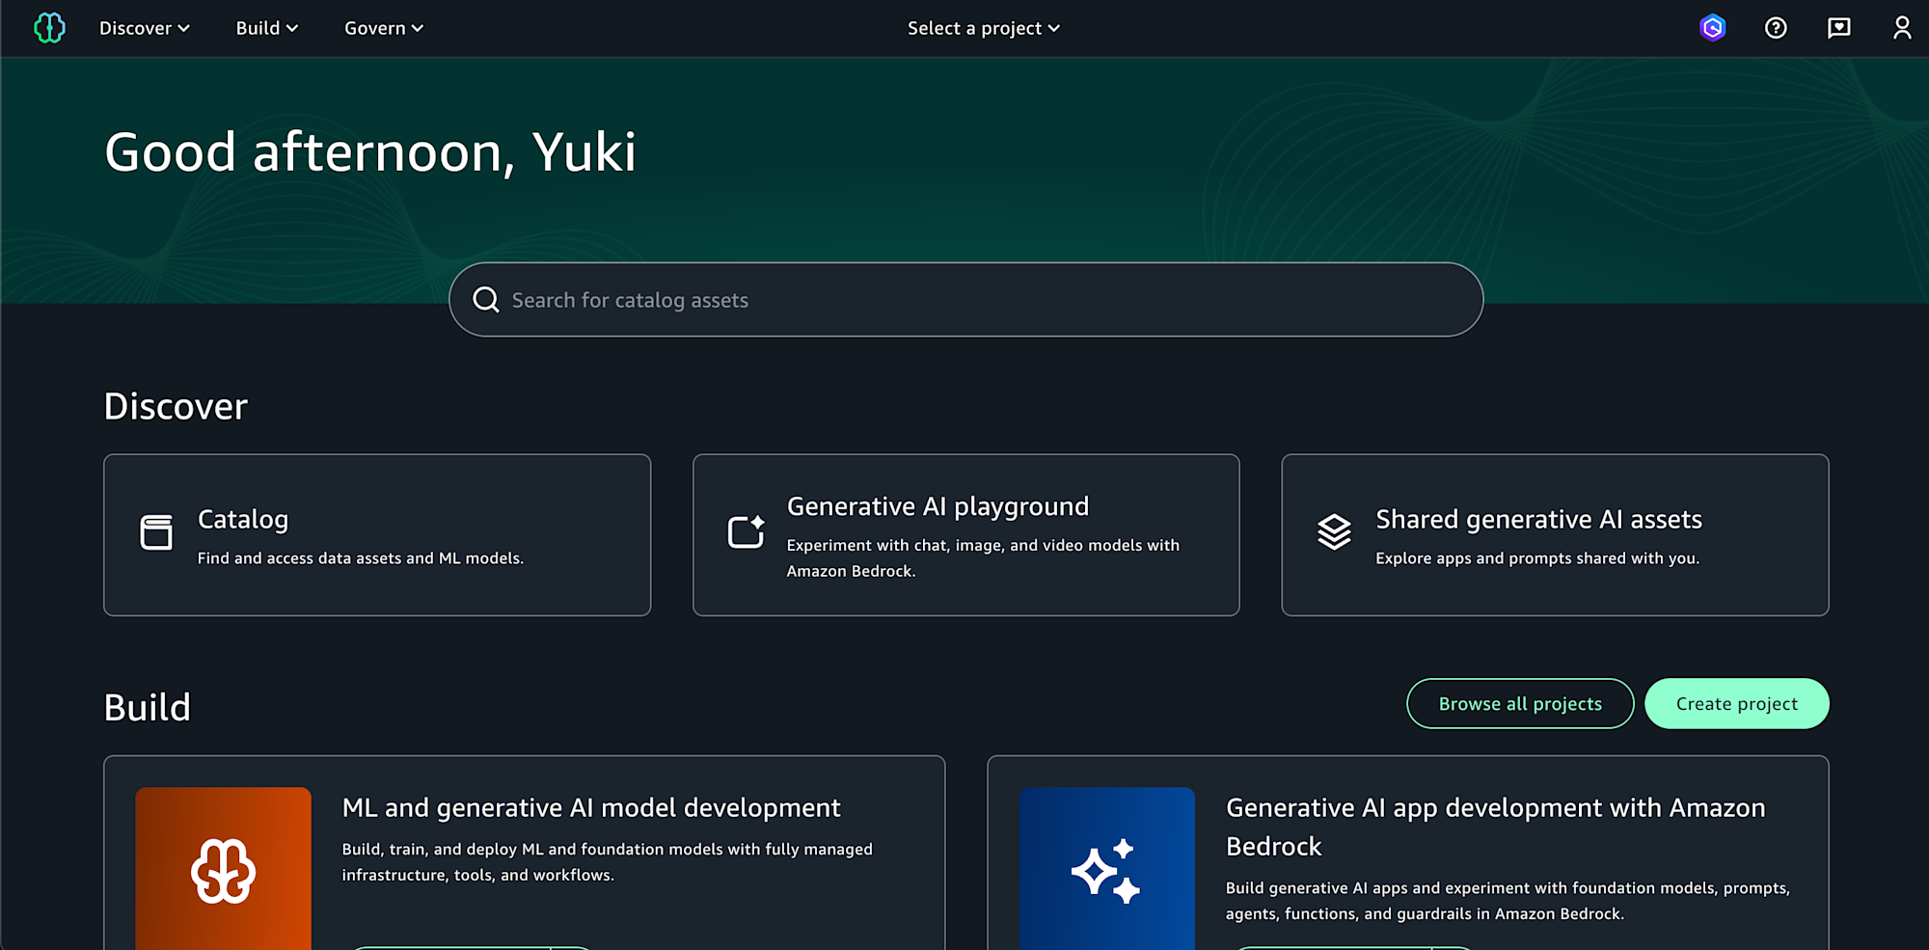
Task: Open the Amazon Q assistant icon
Action: coord(1713,28)
